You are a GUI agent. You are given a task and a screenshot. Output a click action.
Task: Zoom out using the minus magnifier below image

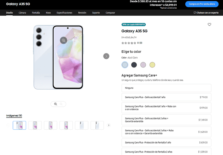click(61, 104)
